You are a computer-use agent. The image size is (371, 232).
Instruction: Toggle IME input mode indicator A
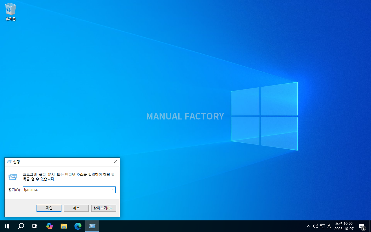[329, 226]
